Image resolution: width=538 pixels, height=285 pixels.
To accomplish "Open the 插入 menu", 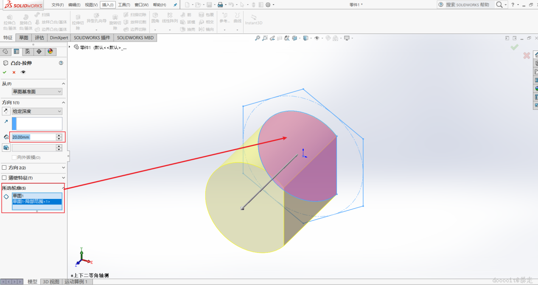I will coord(108,5).
